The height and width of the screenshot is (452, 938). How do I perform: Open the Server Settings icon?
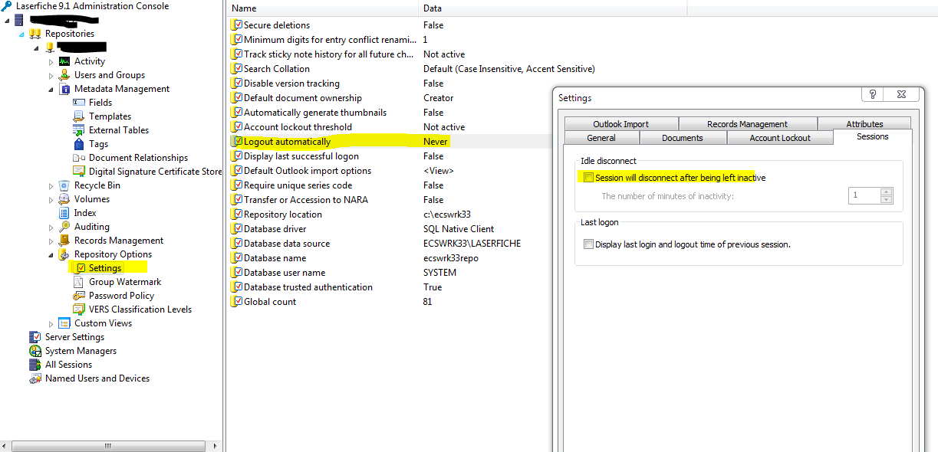coord(35,337)
